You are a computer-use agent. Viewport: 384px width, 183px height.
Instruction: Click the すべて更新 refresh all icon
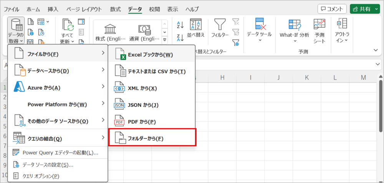[x=67, y=25]
